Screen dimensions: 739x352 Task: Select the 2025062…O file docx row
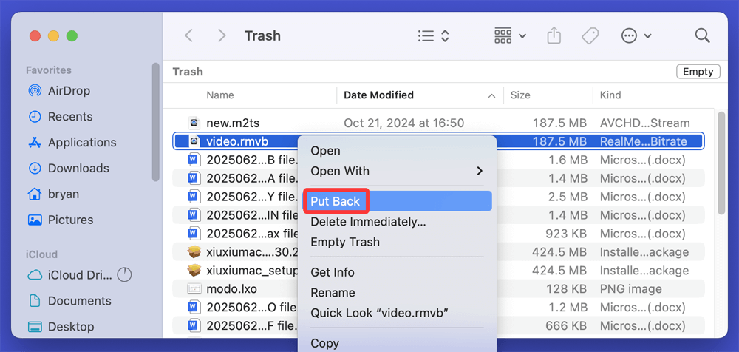(x=438, y=307)
